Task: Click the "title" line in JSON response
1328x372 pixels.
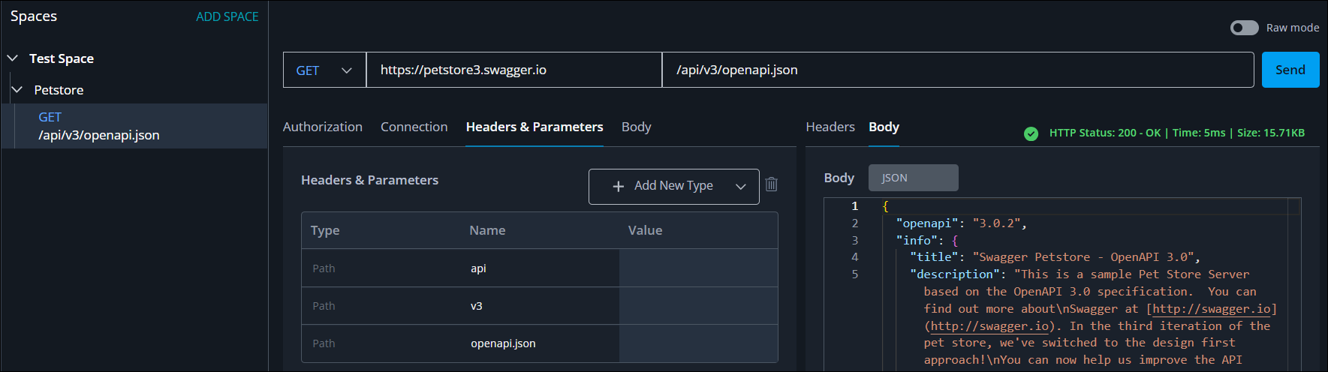Action: (x=1055, y=256)
